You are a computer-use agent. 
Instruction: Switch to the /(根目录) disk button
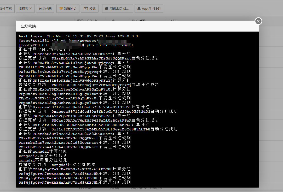click(118, 8)
